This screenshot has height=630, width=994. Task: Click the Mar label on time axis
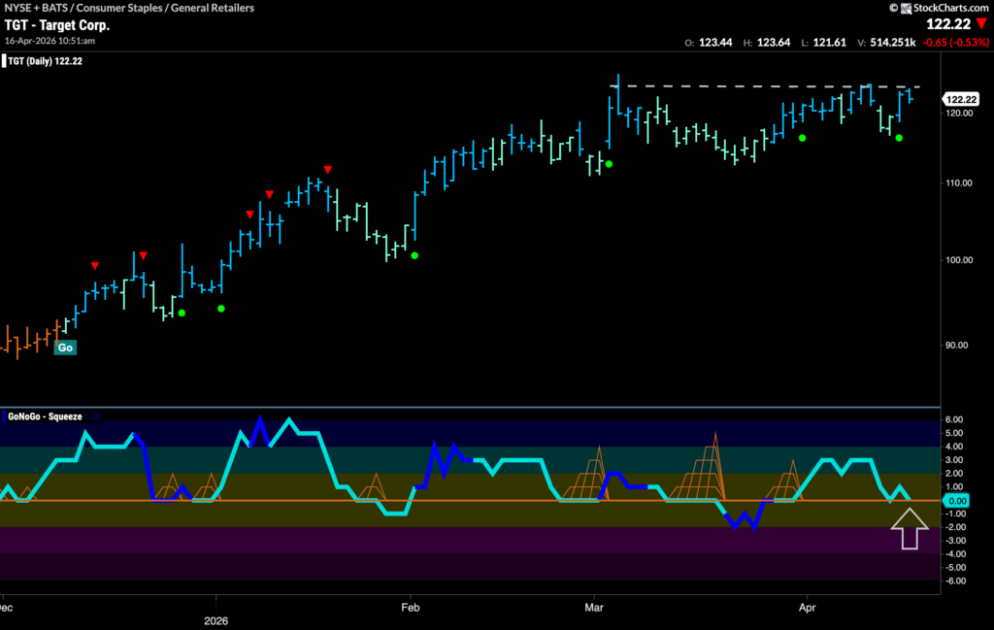[594, 607]
